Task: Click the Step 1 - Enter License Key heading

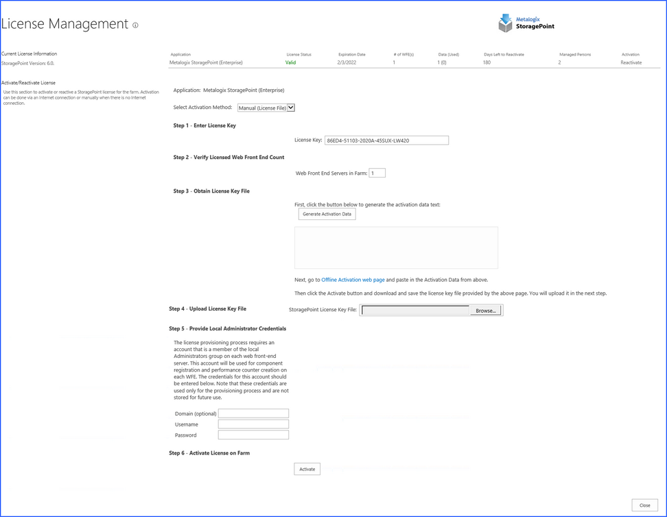Action: (204, 125)
